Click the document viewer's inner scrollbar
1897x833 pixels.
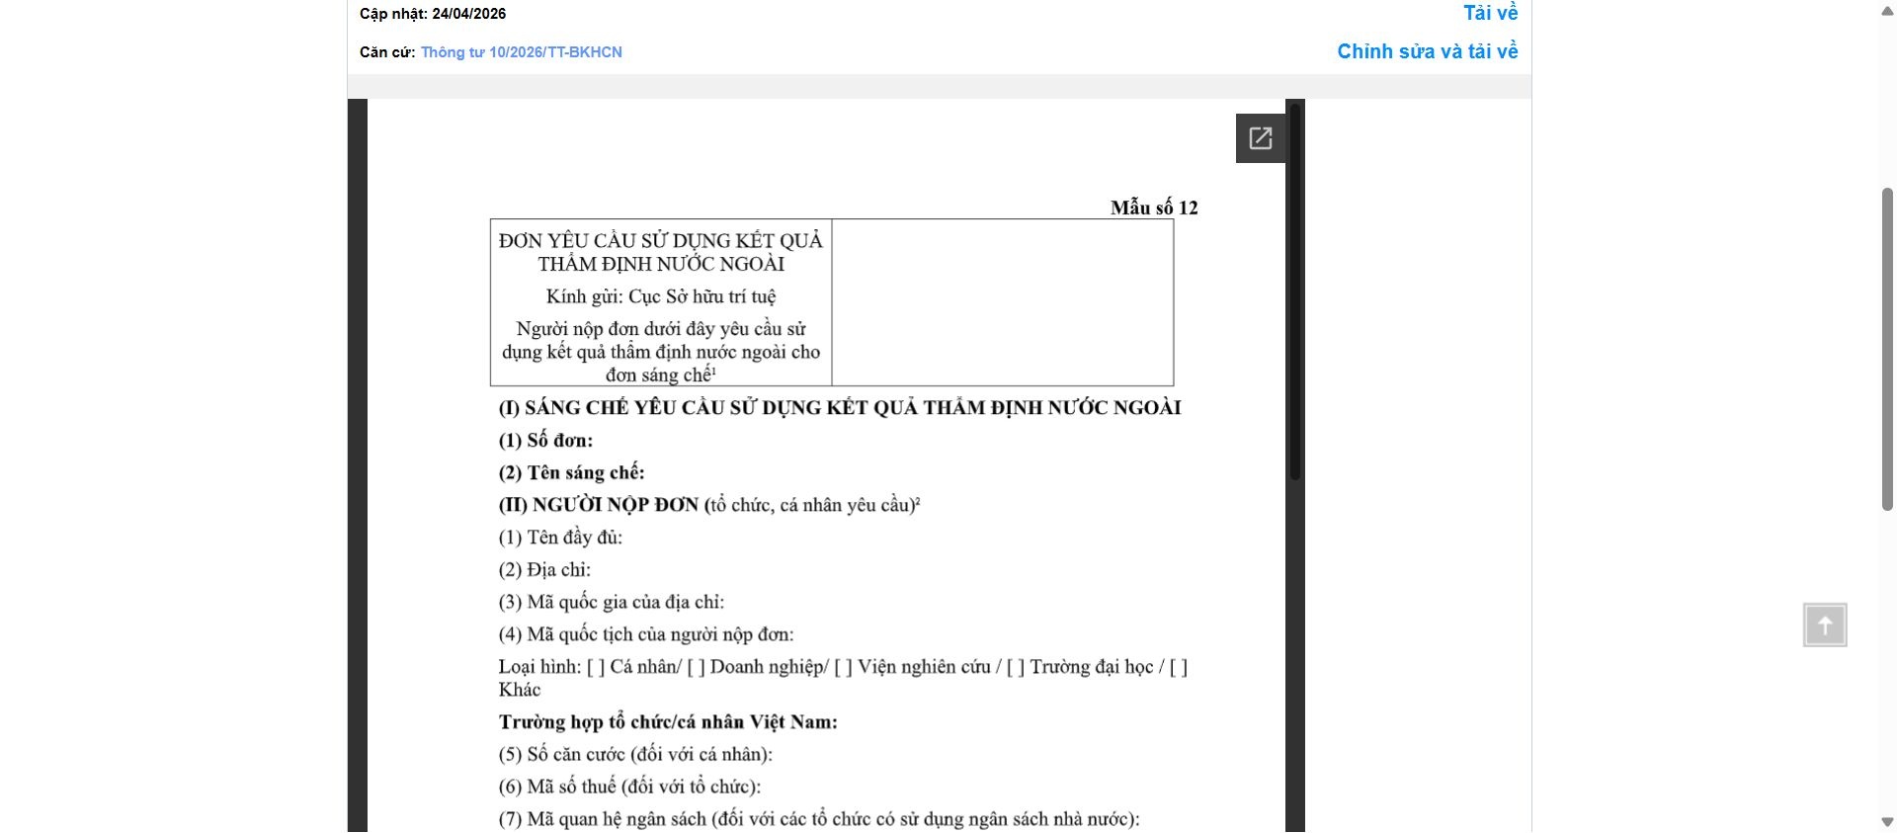click(x=1295, y=292)
